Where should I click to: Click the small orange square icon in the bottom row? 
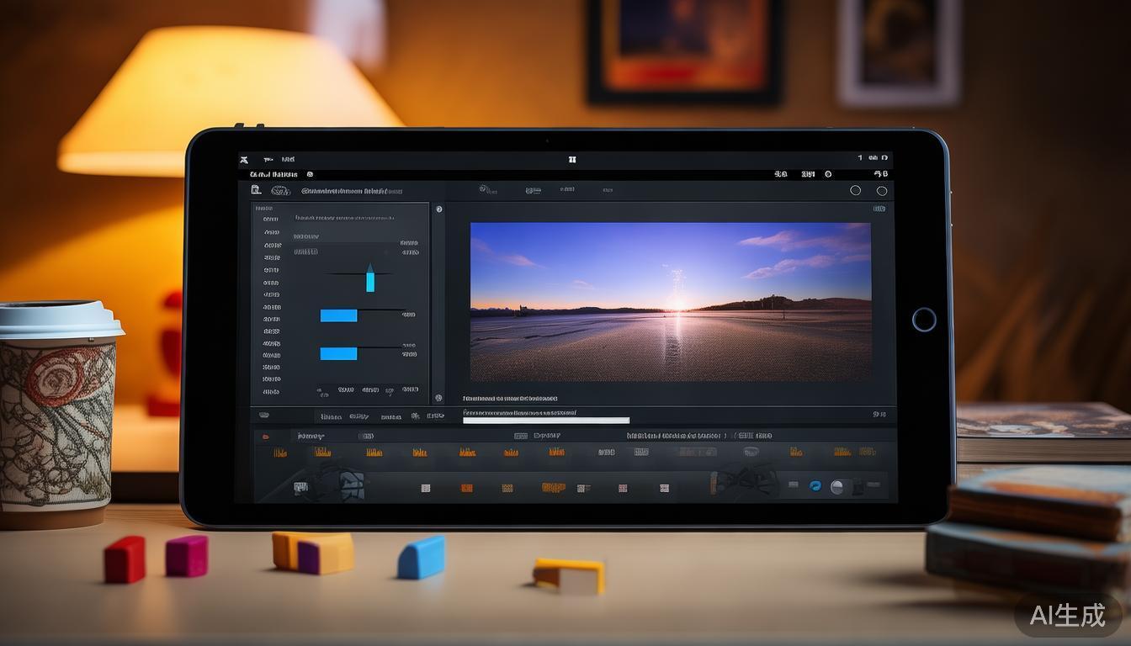(x=465, y=488)
